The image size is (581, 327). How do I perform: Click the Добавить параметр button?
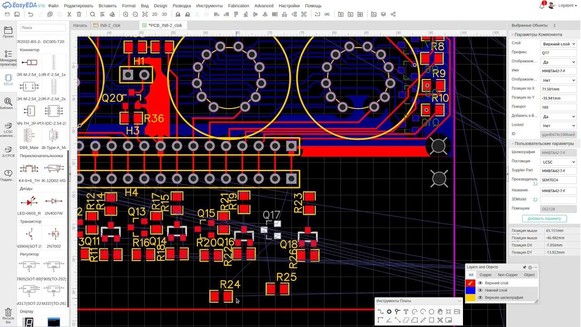tap(544, 218)
